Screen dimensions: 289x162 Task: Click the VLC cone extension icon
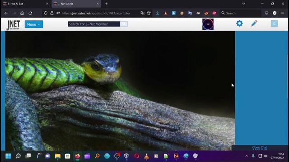pos(166,13)
